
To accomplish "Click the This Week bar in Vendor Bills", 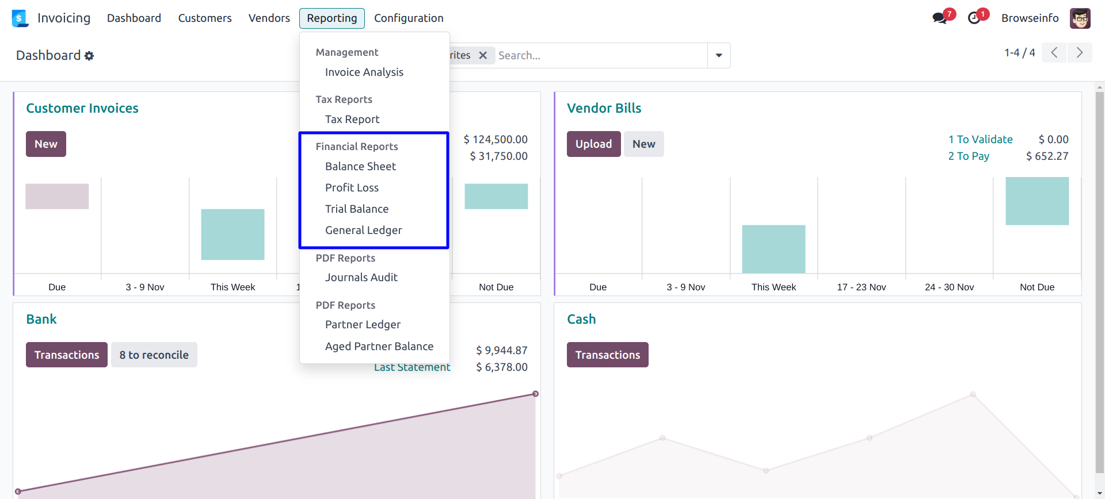I will coord(773,249).
